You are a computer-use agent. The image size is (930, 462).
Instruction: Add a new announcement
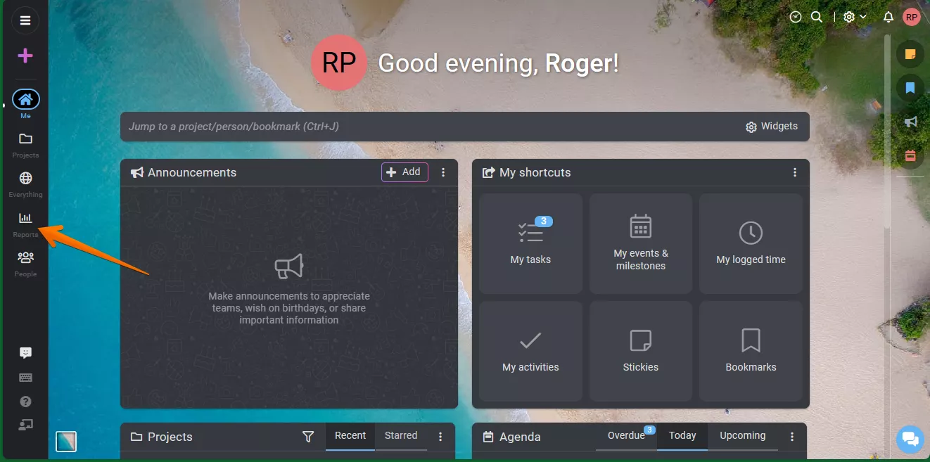tap(405, 172)
